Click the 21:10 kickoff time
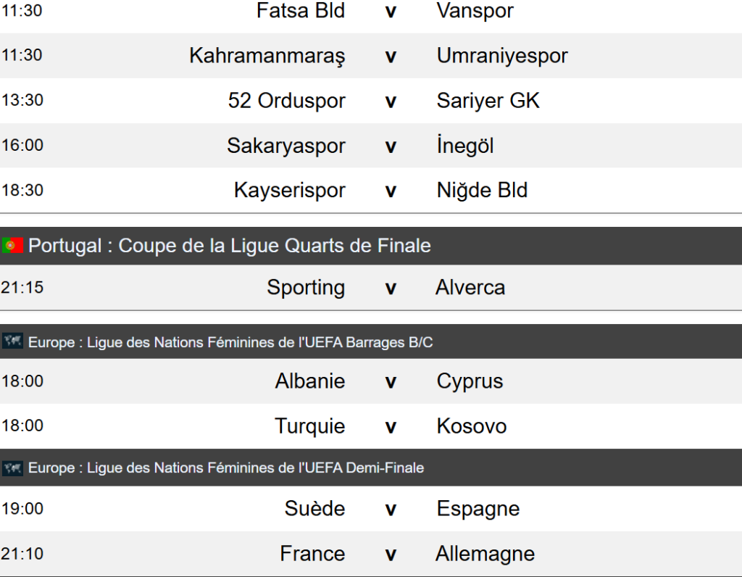742x577 pixels. 22,554
